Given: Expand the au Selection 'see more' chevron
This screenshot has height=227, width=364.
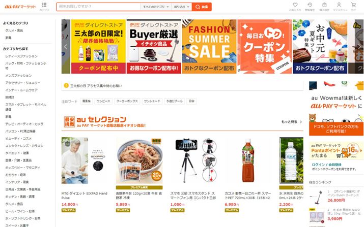Looking at the screenshot, I should [x=301, y=122].
